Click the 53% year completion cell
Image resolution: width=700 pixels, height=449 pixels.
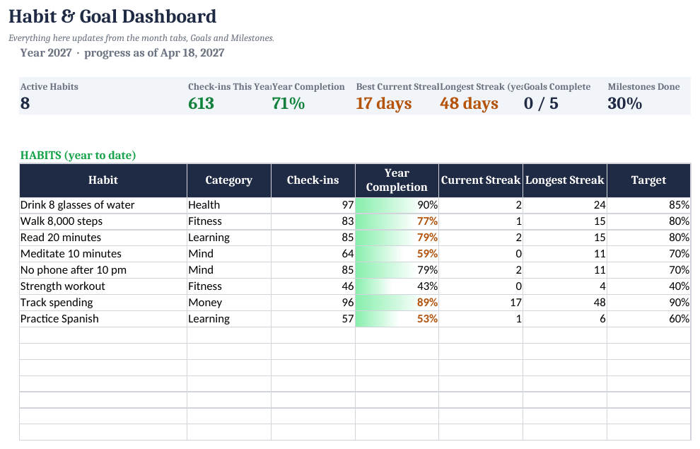point(397,319)
